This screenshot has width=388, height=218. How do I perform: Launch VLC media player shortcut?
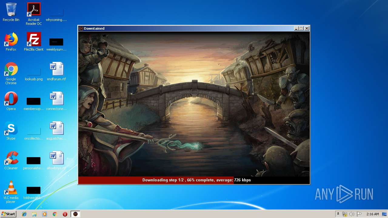(x=11, y=192)
